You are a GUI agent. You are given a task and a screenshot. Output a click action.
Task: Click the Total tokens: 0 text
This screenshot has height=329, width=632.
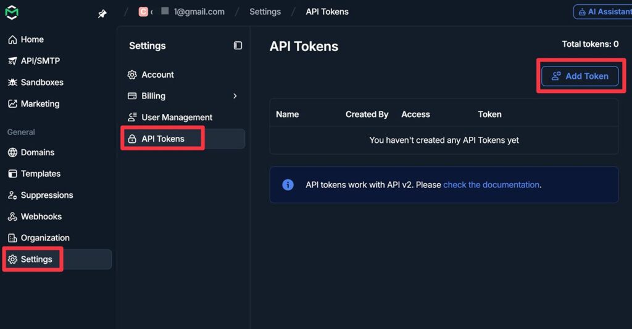tap(590, 44)
